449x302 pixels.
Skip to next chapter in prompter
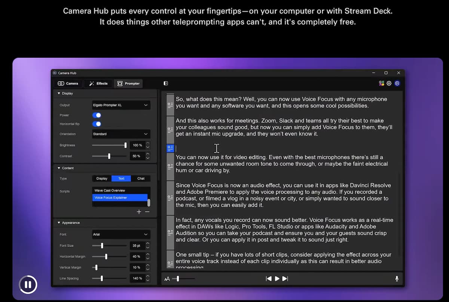point(285,279)
